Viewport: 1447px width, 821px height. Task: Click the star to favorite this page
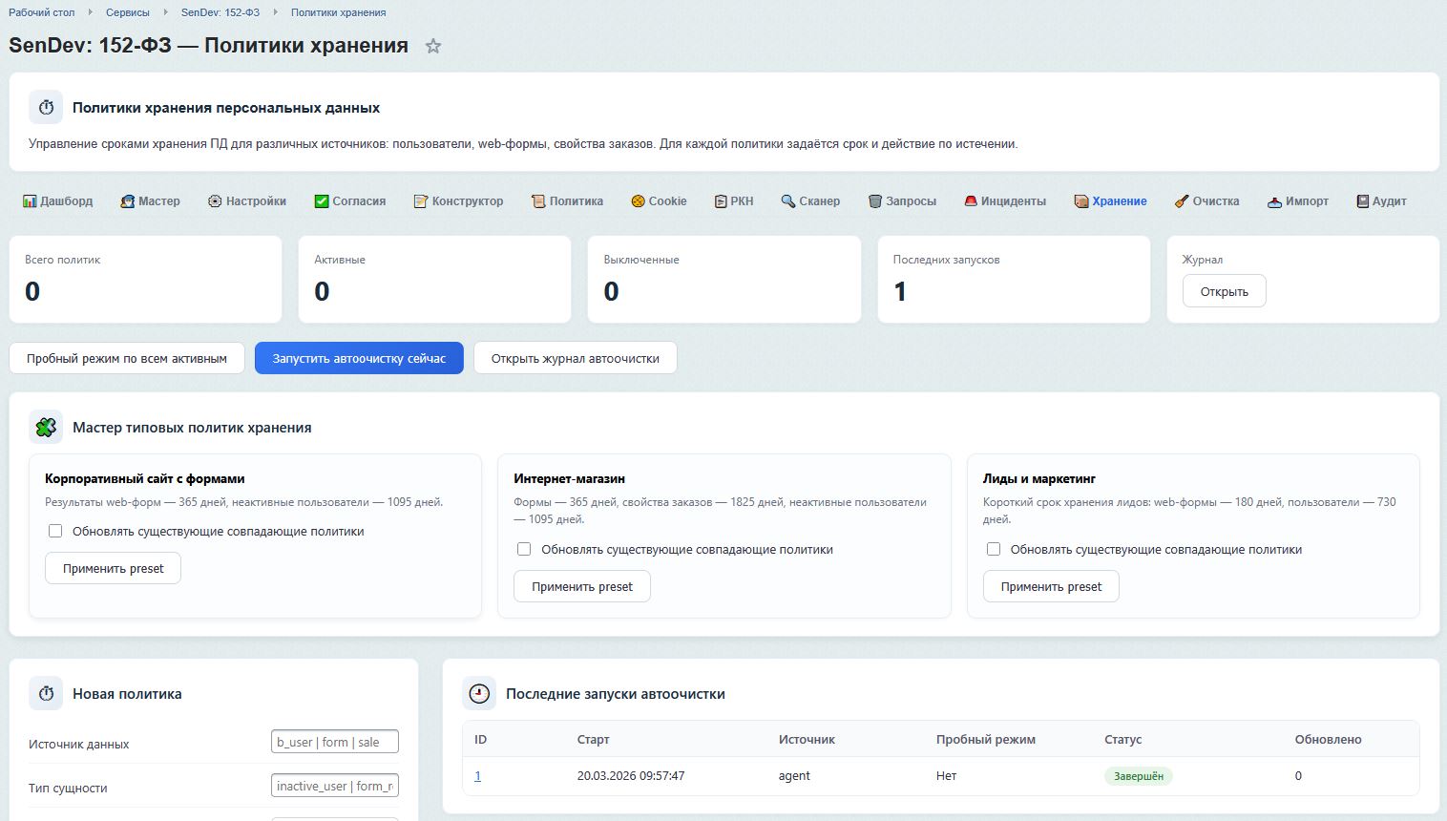[x=433, y=45]
